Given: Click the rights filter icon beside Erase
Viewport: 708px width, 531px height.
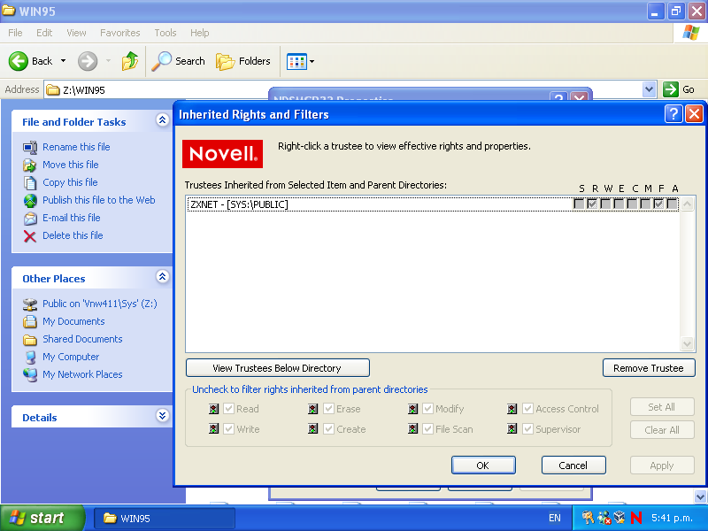Looking at the screenshot, I should [313, 409].
